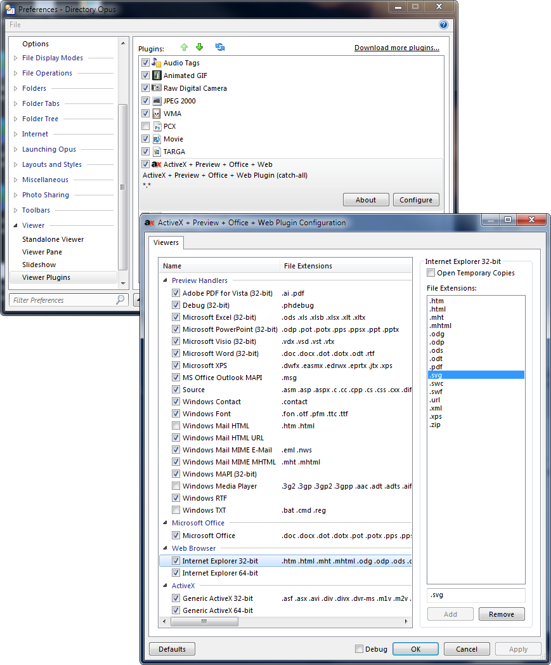Click the Name column header
The width and height of the screenshot is (551, 665).
coord(219,266)
